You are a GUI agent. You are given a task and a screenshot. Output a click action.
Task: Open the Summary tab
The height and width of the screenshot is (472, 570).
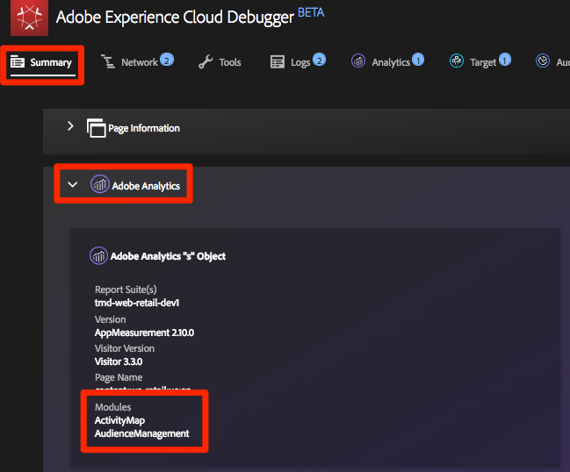(43, 62)
